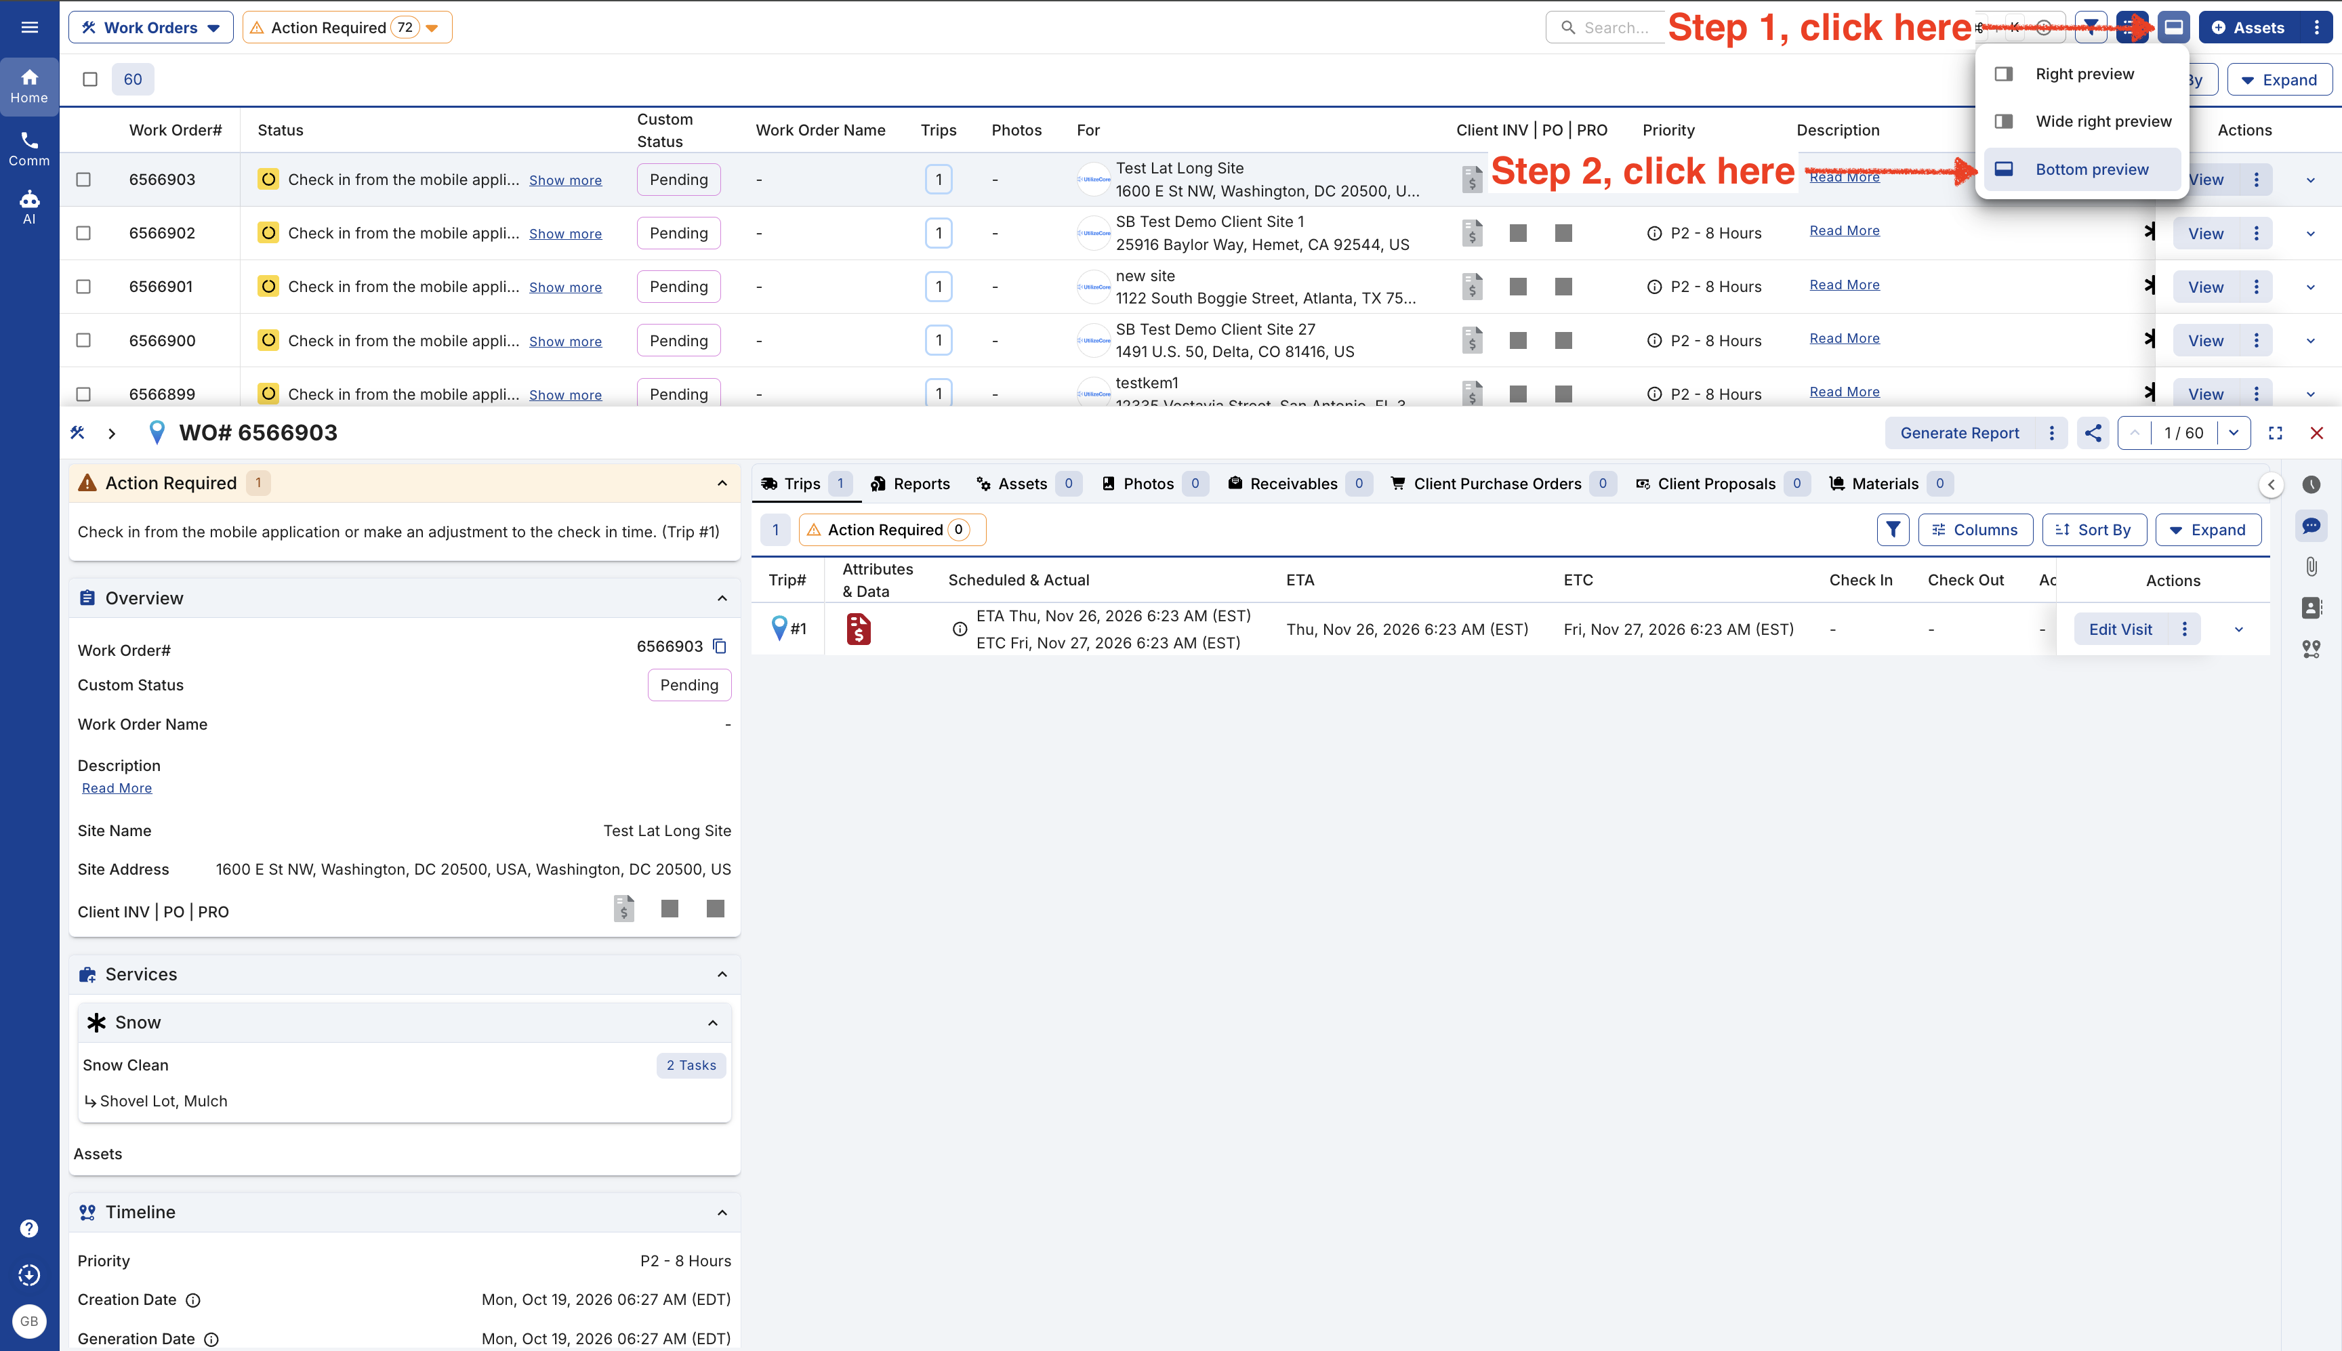Check the box for work order 6566901
The height and width of the screenshot is (1351, 2342).
83,287
